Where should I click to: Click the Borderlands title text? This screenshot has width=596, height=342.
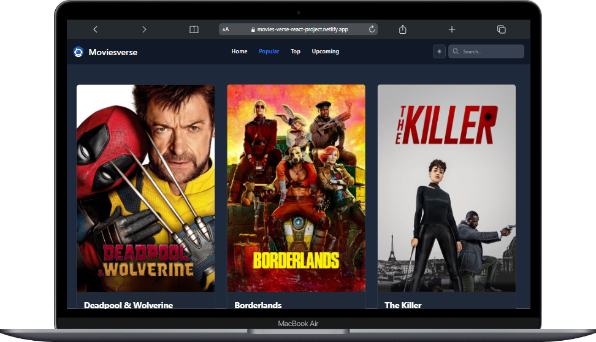pyautogui.click(x=258, y=305)
